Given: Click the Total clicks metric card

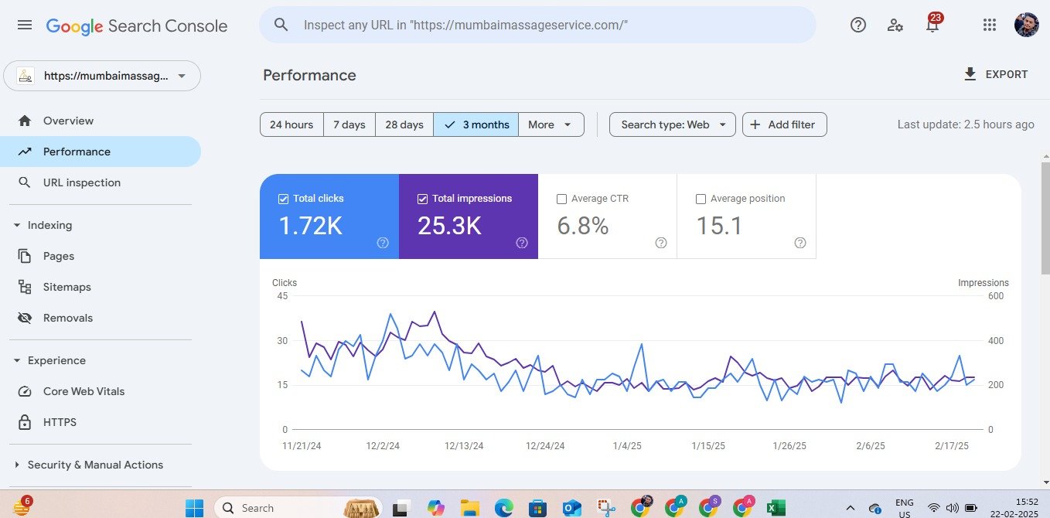Looking at the screenshot, I should coord(329,216).
